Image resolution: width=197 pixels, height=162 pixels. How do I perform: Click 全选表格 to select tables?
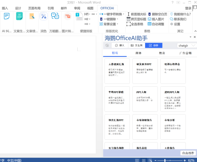[x=135, y=24]
